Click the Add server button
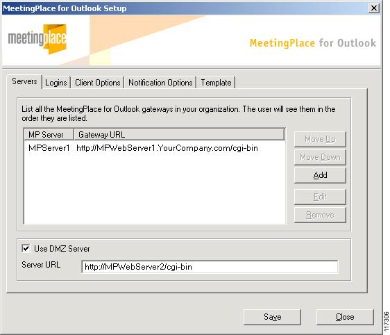The image size is (390, 335). [320, 175]
